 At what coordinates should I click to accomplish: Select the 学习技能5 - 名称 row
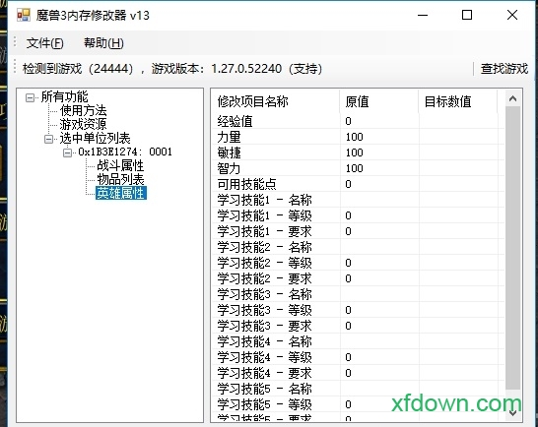359,389
